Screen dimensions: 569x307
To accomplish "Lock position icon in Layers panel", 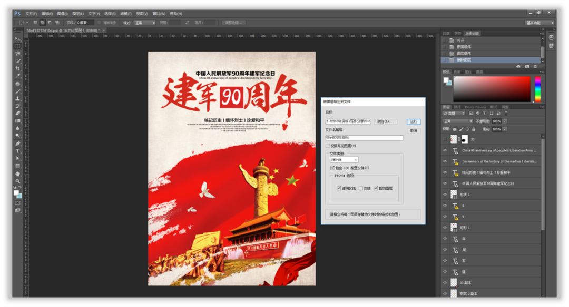I will click(x=467, y=129).
